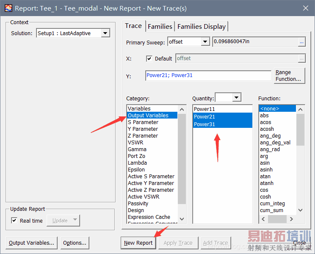Select the Power31 quantity

click(x=222, y=124)
